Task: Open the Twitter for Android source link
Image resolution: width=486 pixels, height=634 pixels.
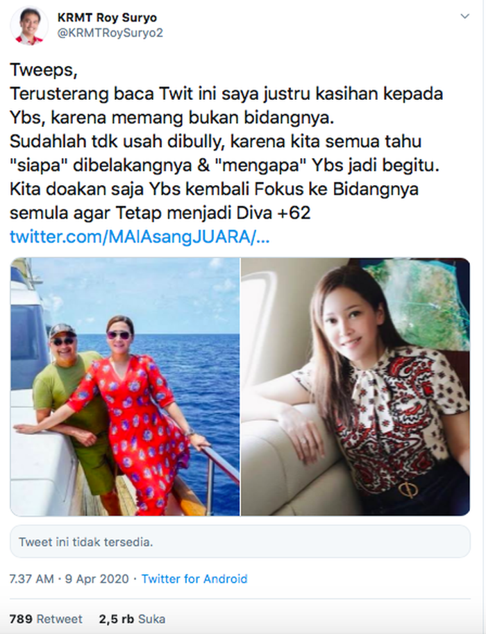Action: pyautogui.click(x=194, y=579)
